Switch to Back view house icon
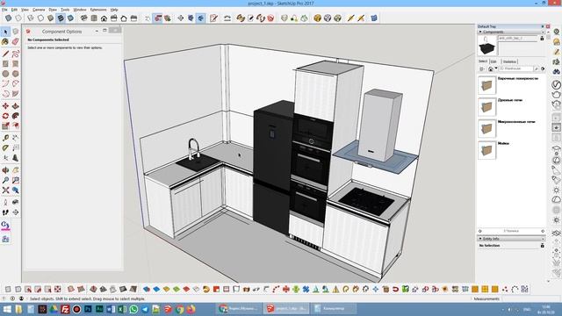 [124, 18]
